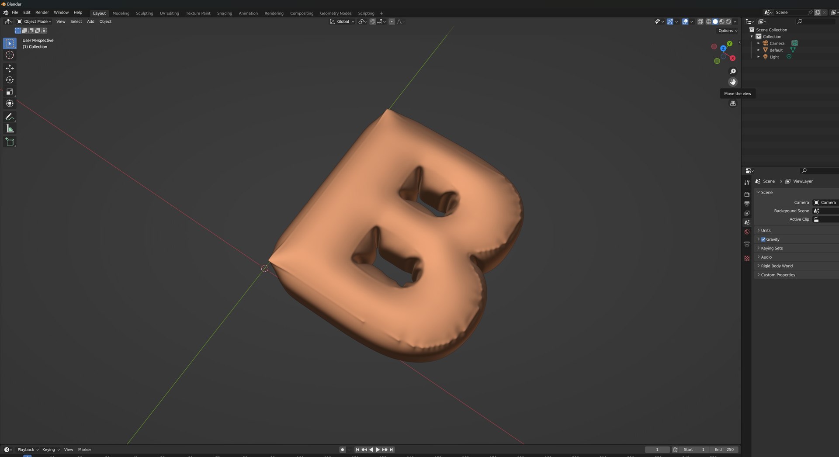This screenshot has width=839, height=457.
Task: Toggle show gizmo button
Action: 670,21
